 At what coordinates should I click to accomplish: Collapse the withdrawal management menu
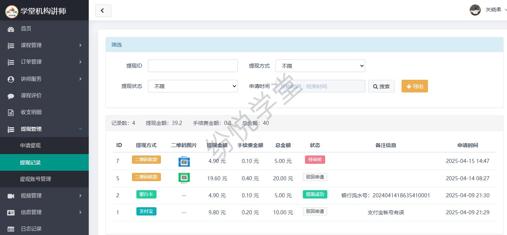44,129
